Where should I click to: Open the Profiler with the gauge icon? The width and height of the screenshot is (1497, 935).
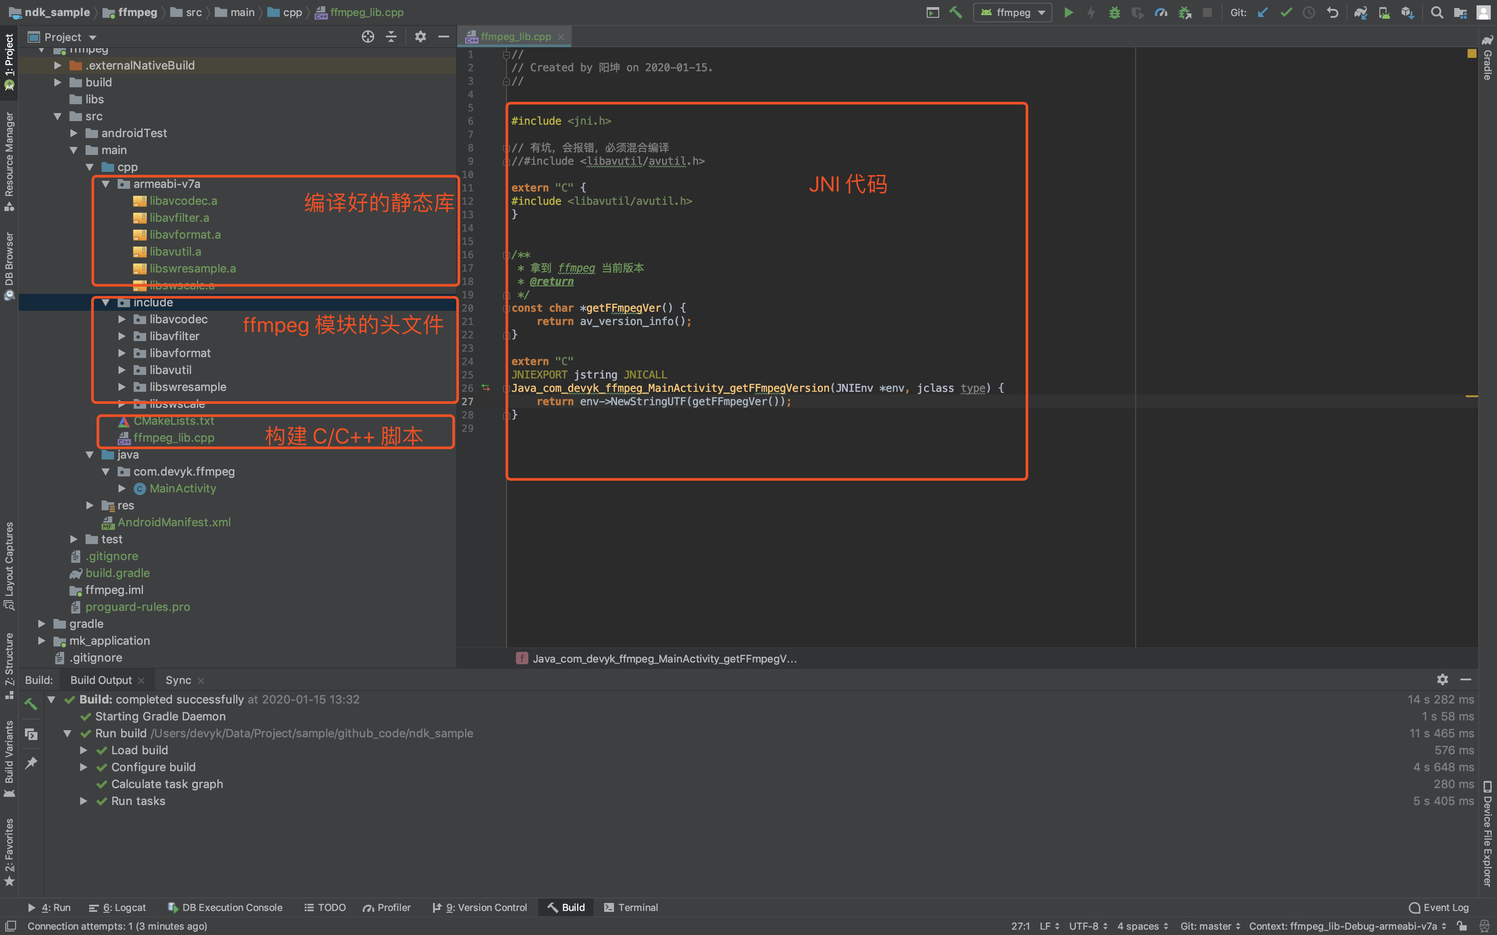point(1162,12)
